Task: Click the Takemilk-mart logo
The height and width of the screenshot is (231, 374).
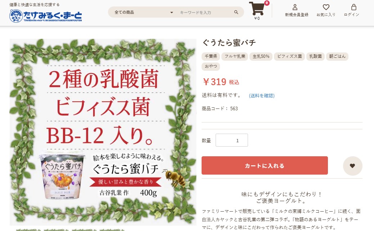Action: pyautogui.click(x=46, y=16)
